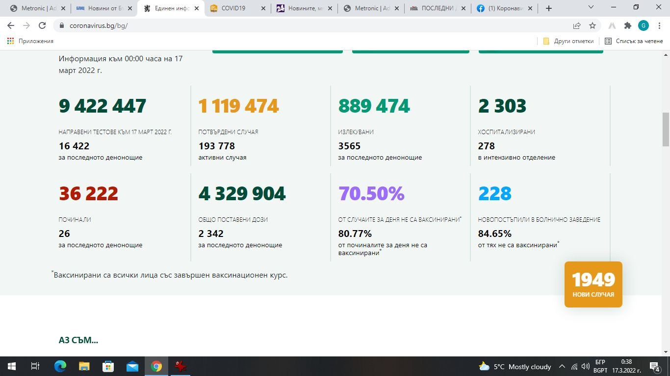Screen dimensions: 670x376
Task: Open the Приложения apps shortcut
Action: tap(30, 41)
